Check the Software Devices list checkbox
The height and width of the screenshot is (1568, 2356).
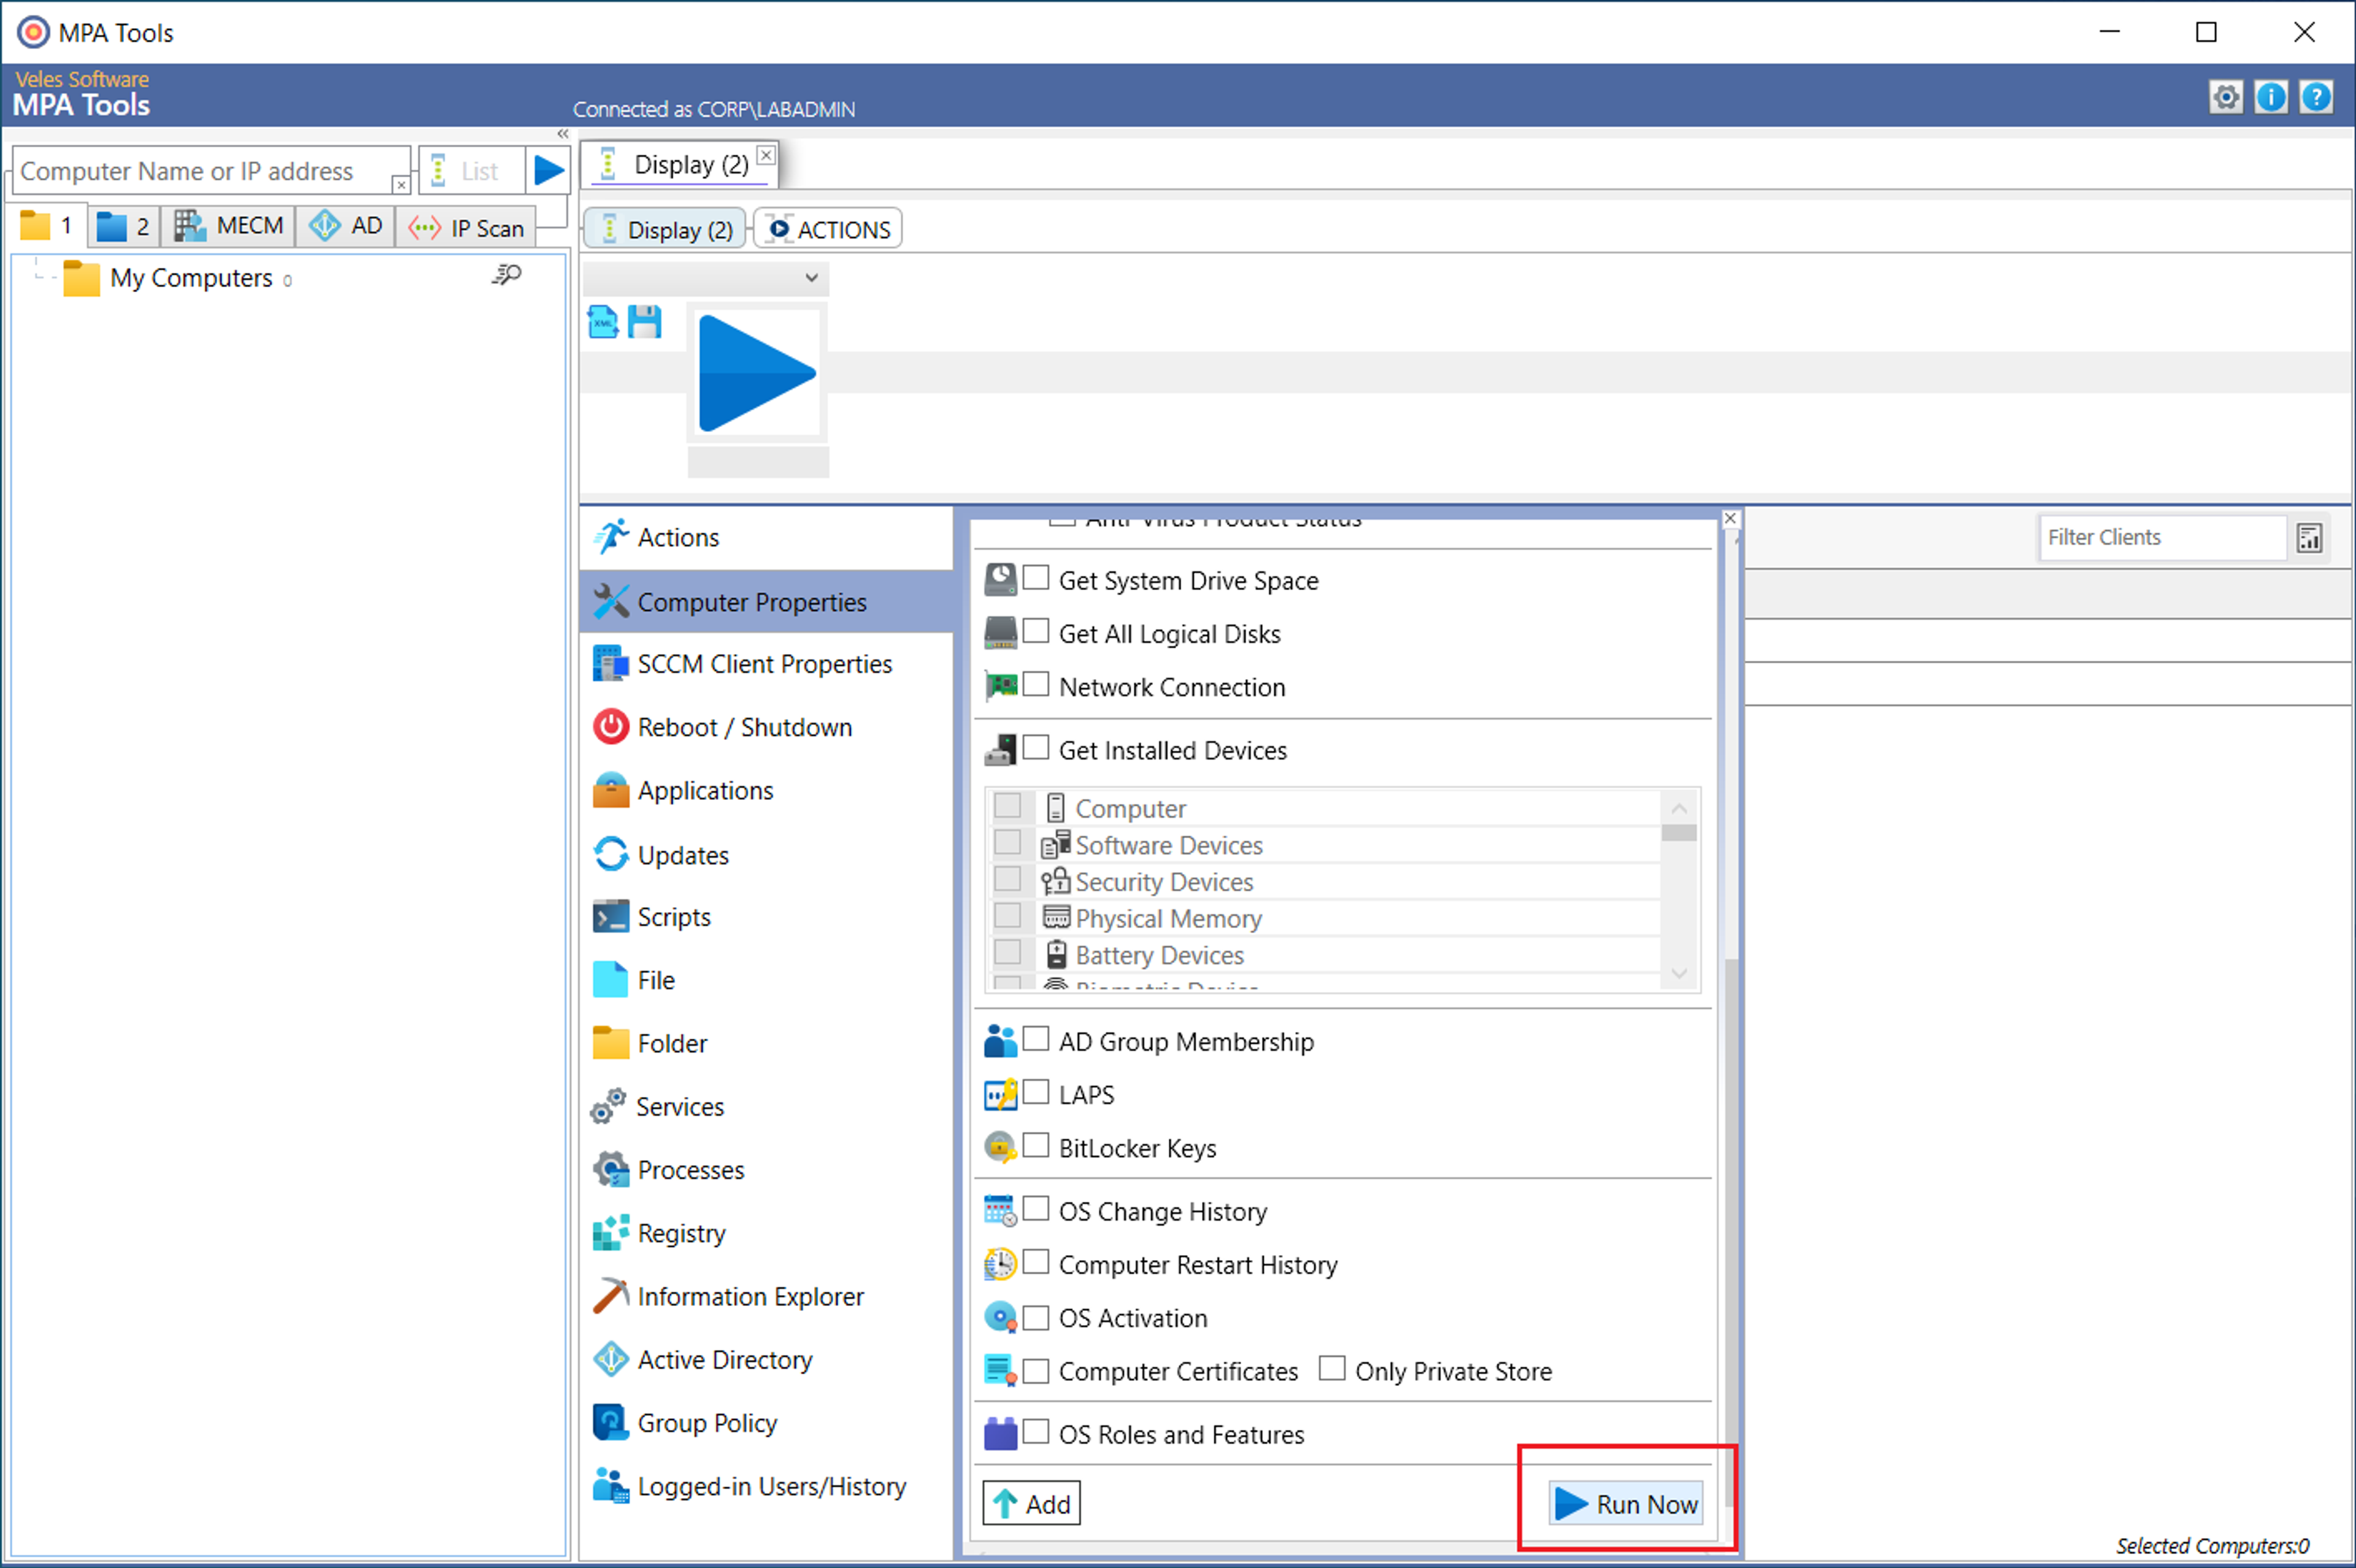tap(1007, 842)
